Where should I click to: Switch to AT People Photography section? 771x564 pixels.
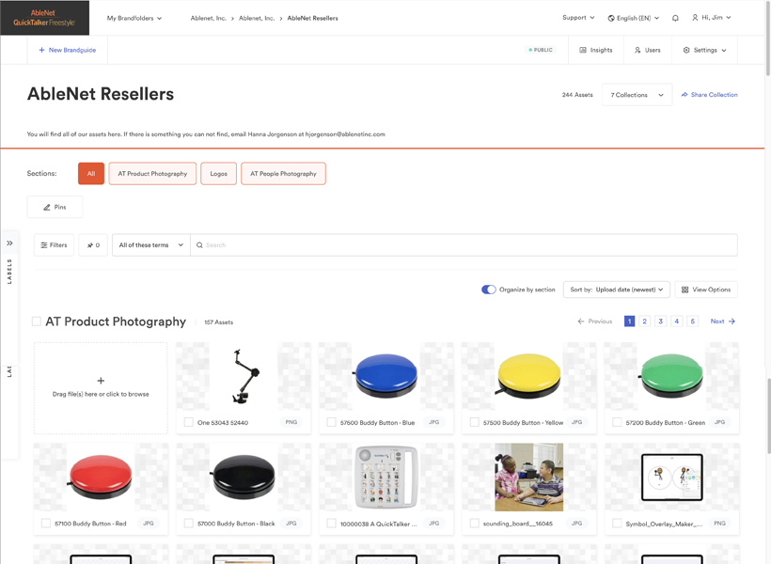click(x=283, y=174)
